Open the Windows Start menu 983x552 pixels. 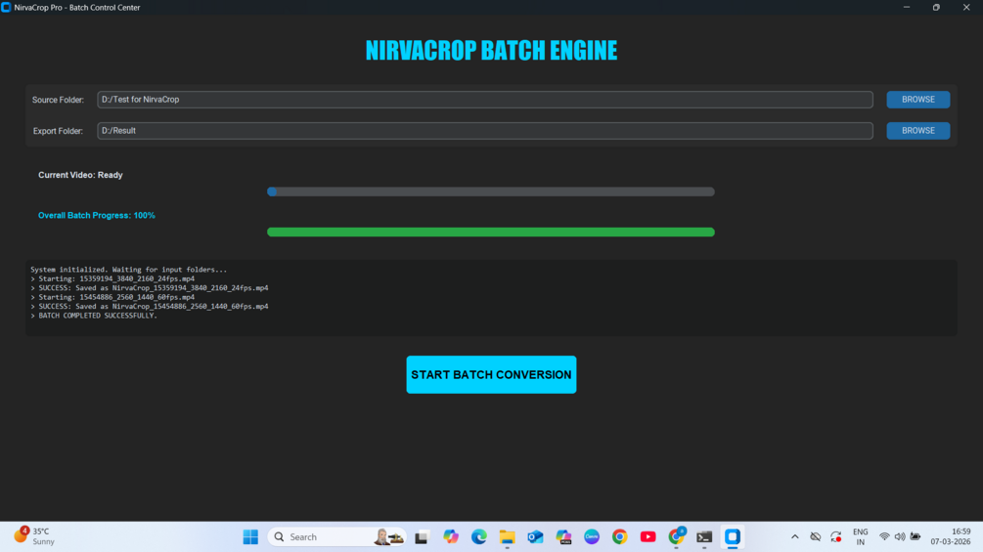pos(250,537)
